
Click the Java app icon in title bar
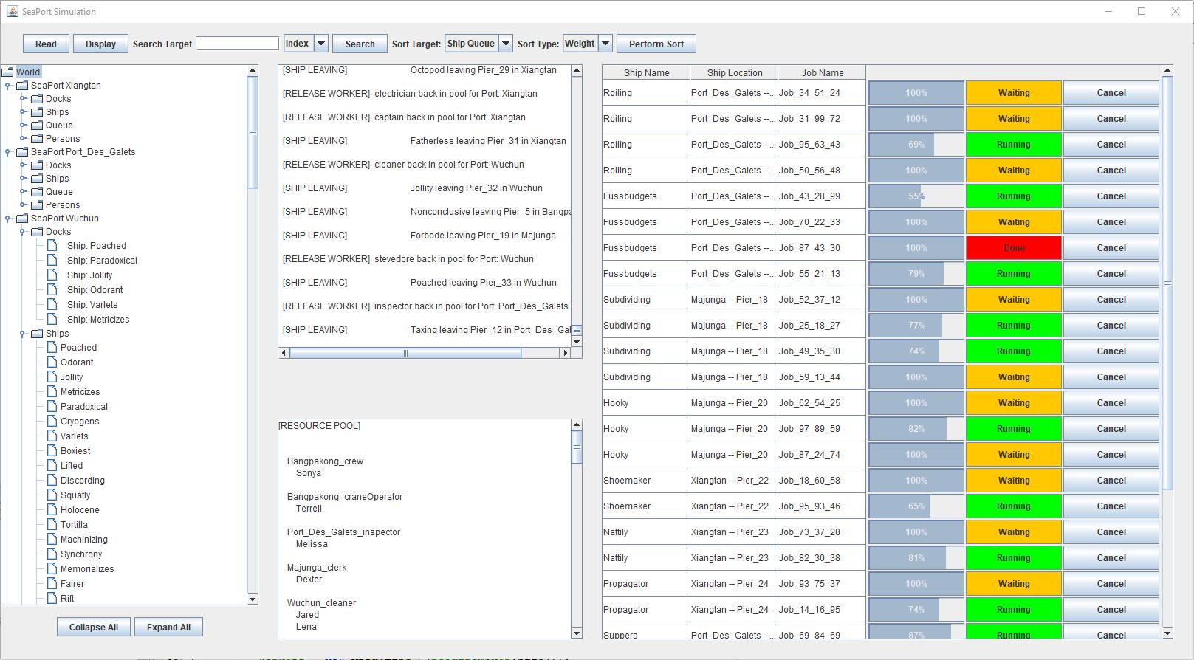coord(12,11)
